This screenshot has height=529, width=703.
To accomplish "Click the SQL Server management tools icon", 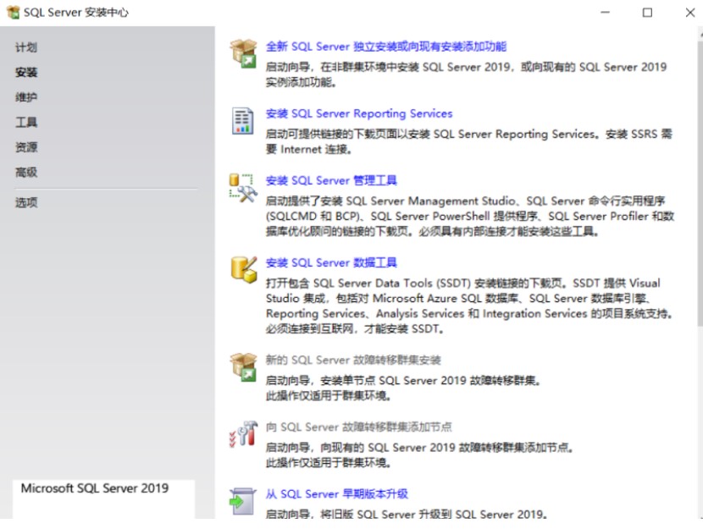I will 243,188.
